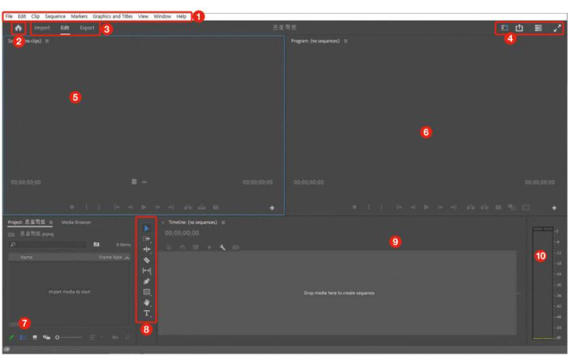Switch to the Hand tool
This screenshot has width=576, height=356.
click(146, 303)
